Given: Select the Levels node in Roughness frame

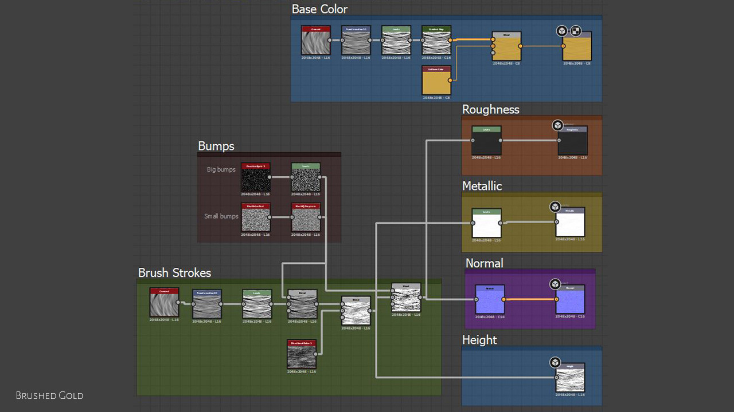Looking at the screenshot, I should coord(486,140).
